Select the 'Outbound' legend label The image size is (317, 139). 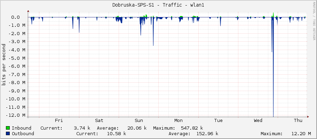(23, 133)
